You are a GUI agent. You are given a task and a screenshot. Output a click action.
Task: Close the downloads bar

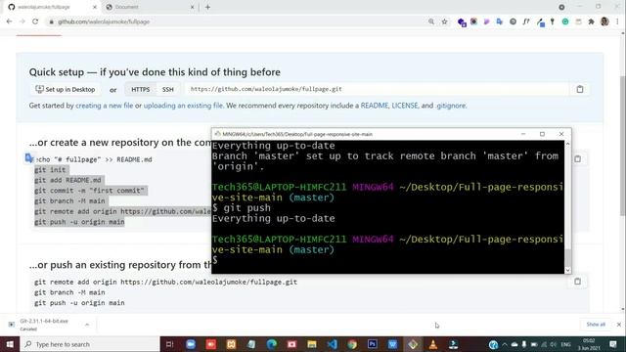coord(619,325)
